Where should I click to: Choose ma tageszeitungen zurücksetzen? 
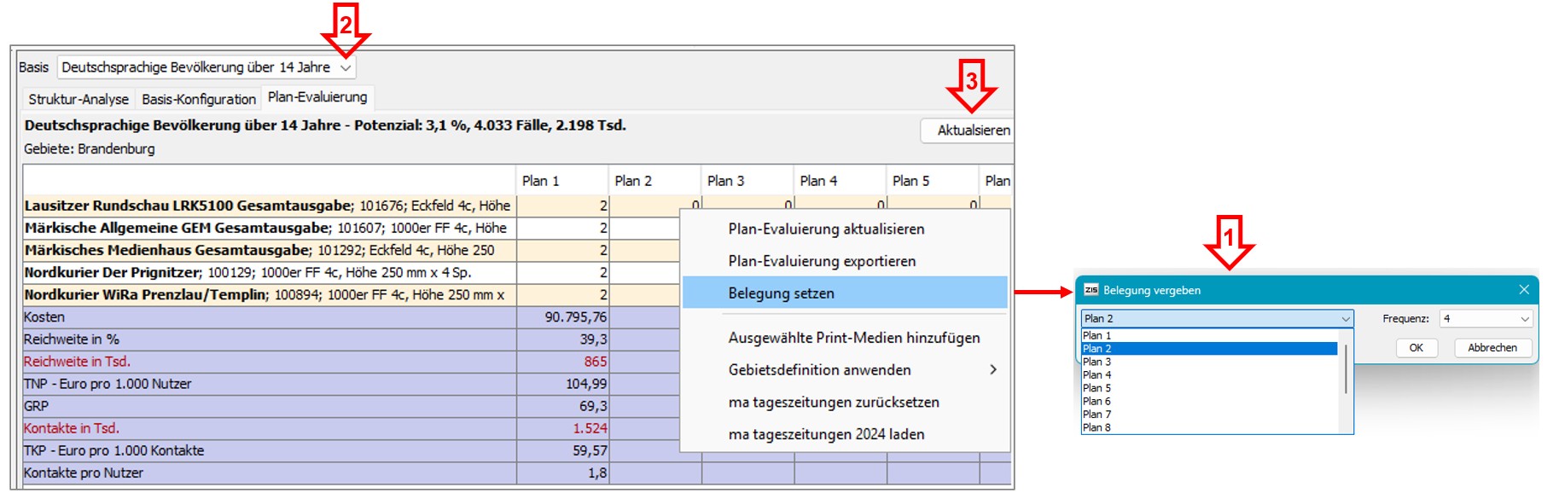(834, 402)
